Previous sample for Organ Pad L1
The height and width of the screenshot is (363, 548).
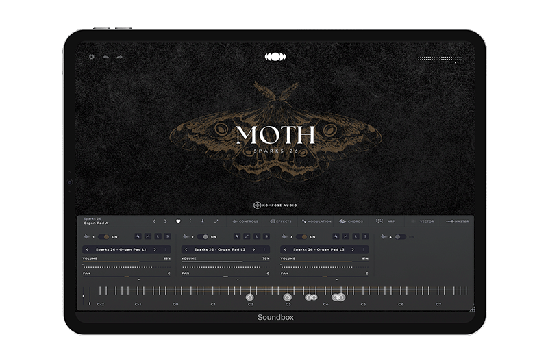tap(88, 249)
